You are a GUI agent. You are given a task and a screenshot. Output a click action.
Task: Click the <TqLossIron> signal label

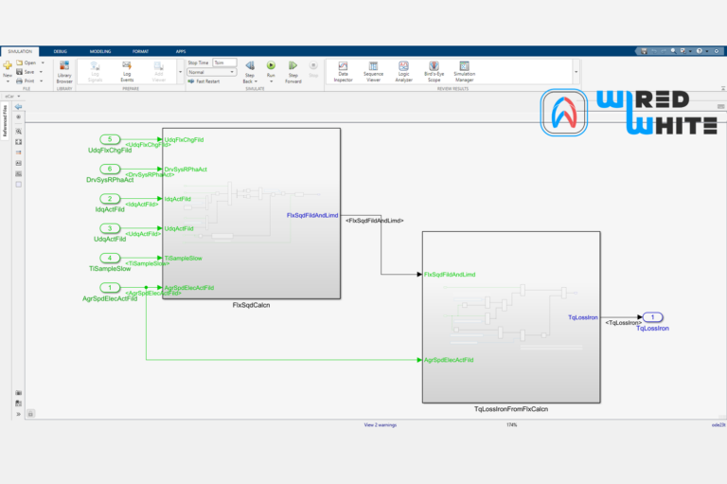[x=623, y=323]
